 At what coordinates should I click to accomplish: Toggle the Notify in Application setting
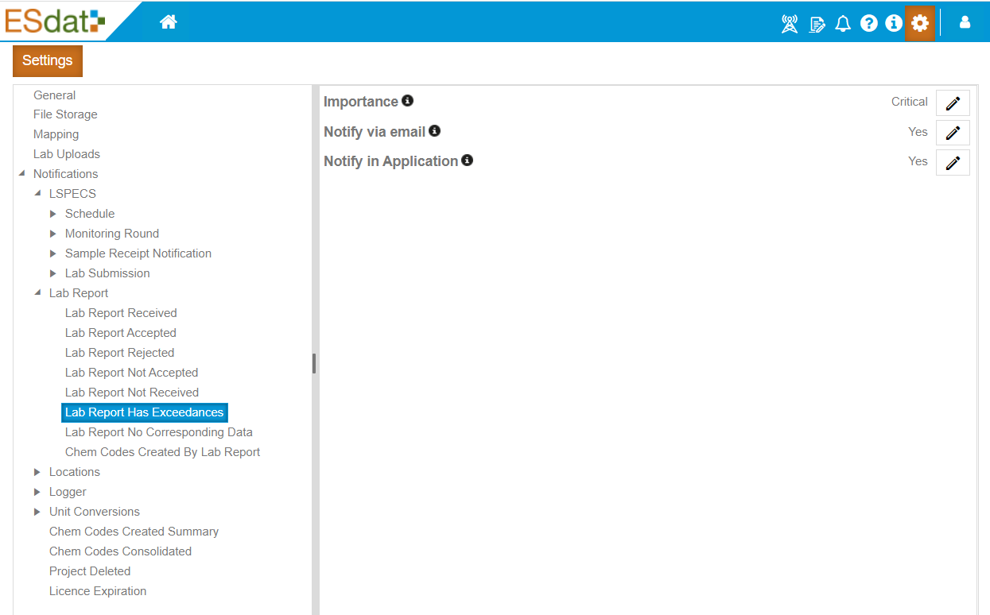(952, 162)
